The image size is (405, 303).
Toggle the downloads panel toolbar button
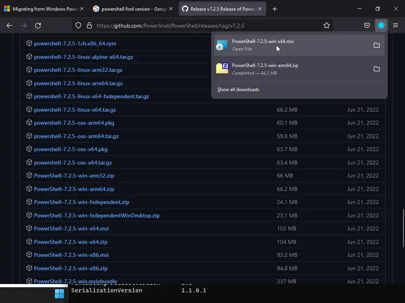click(381, 26)
